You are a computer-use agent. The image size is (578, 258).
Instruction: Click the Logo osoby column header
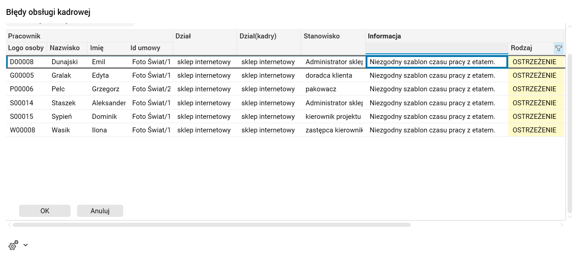tap(26, 48)
